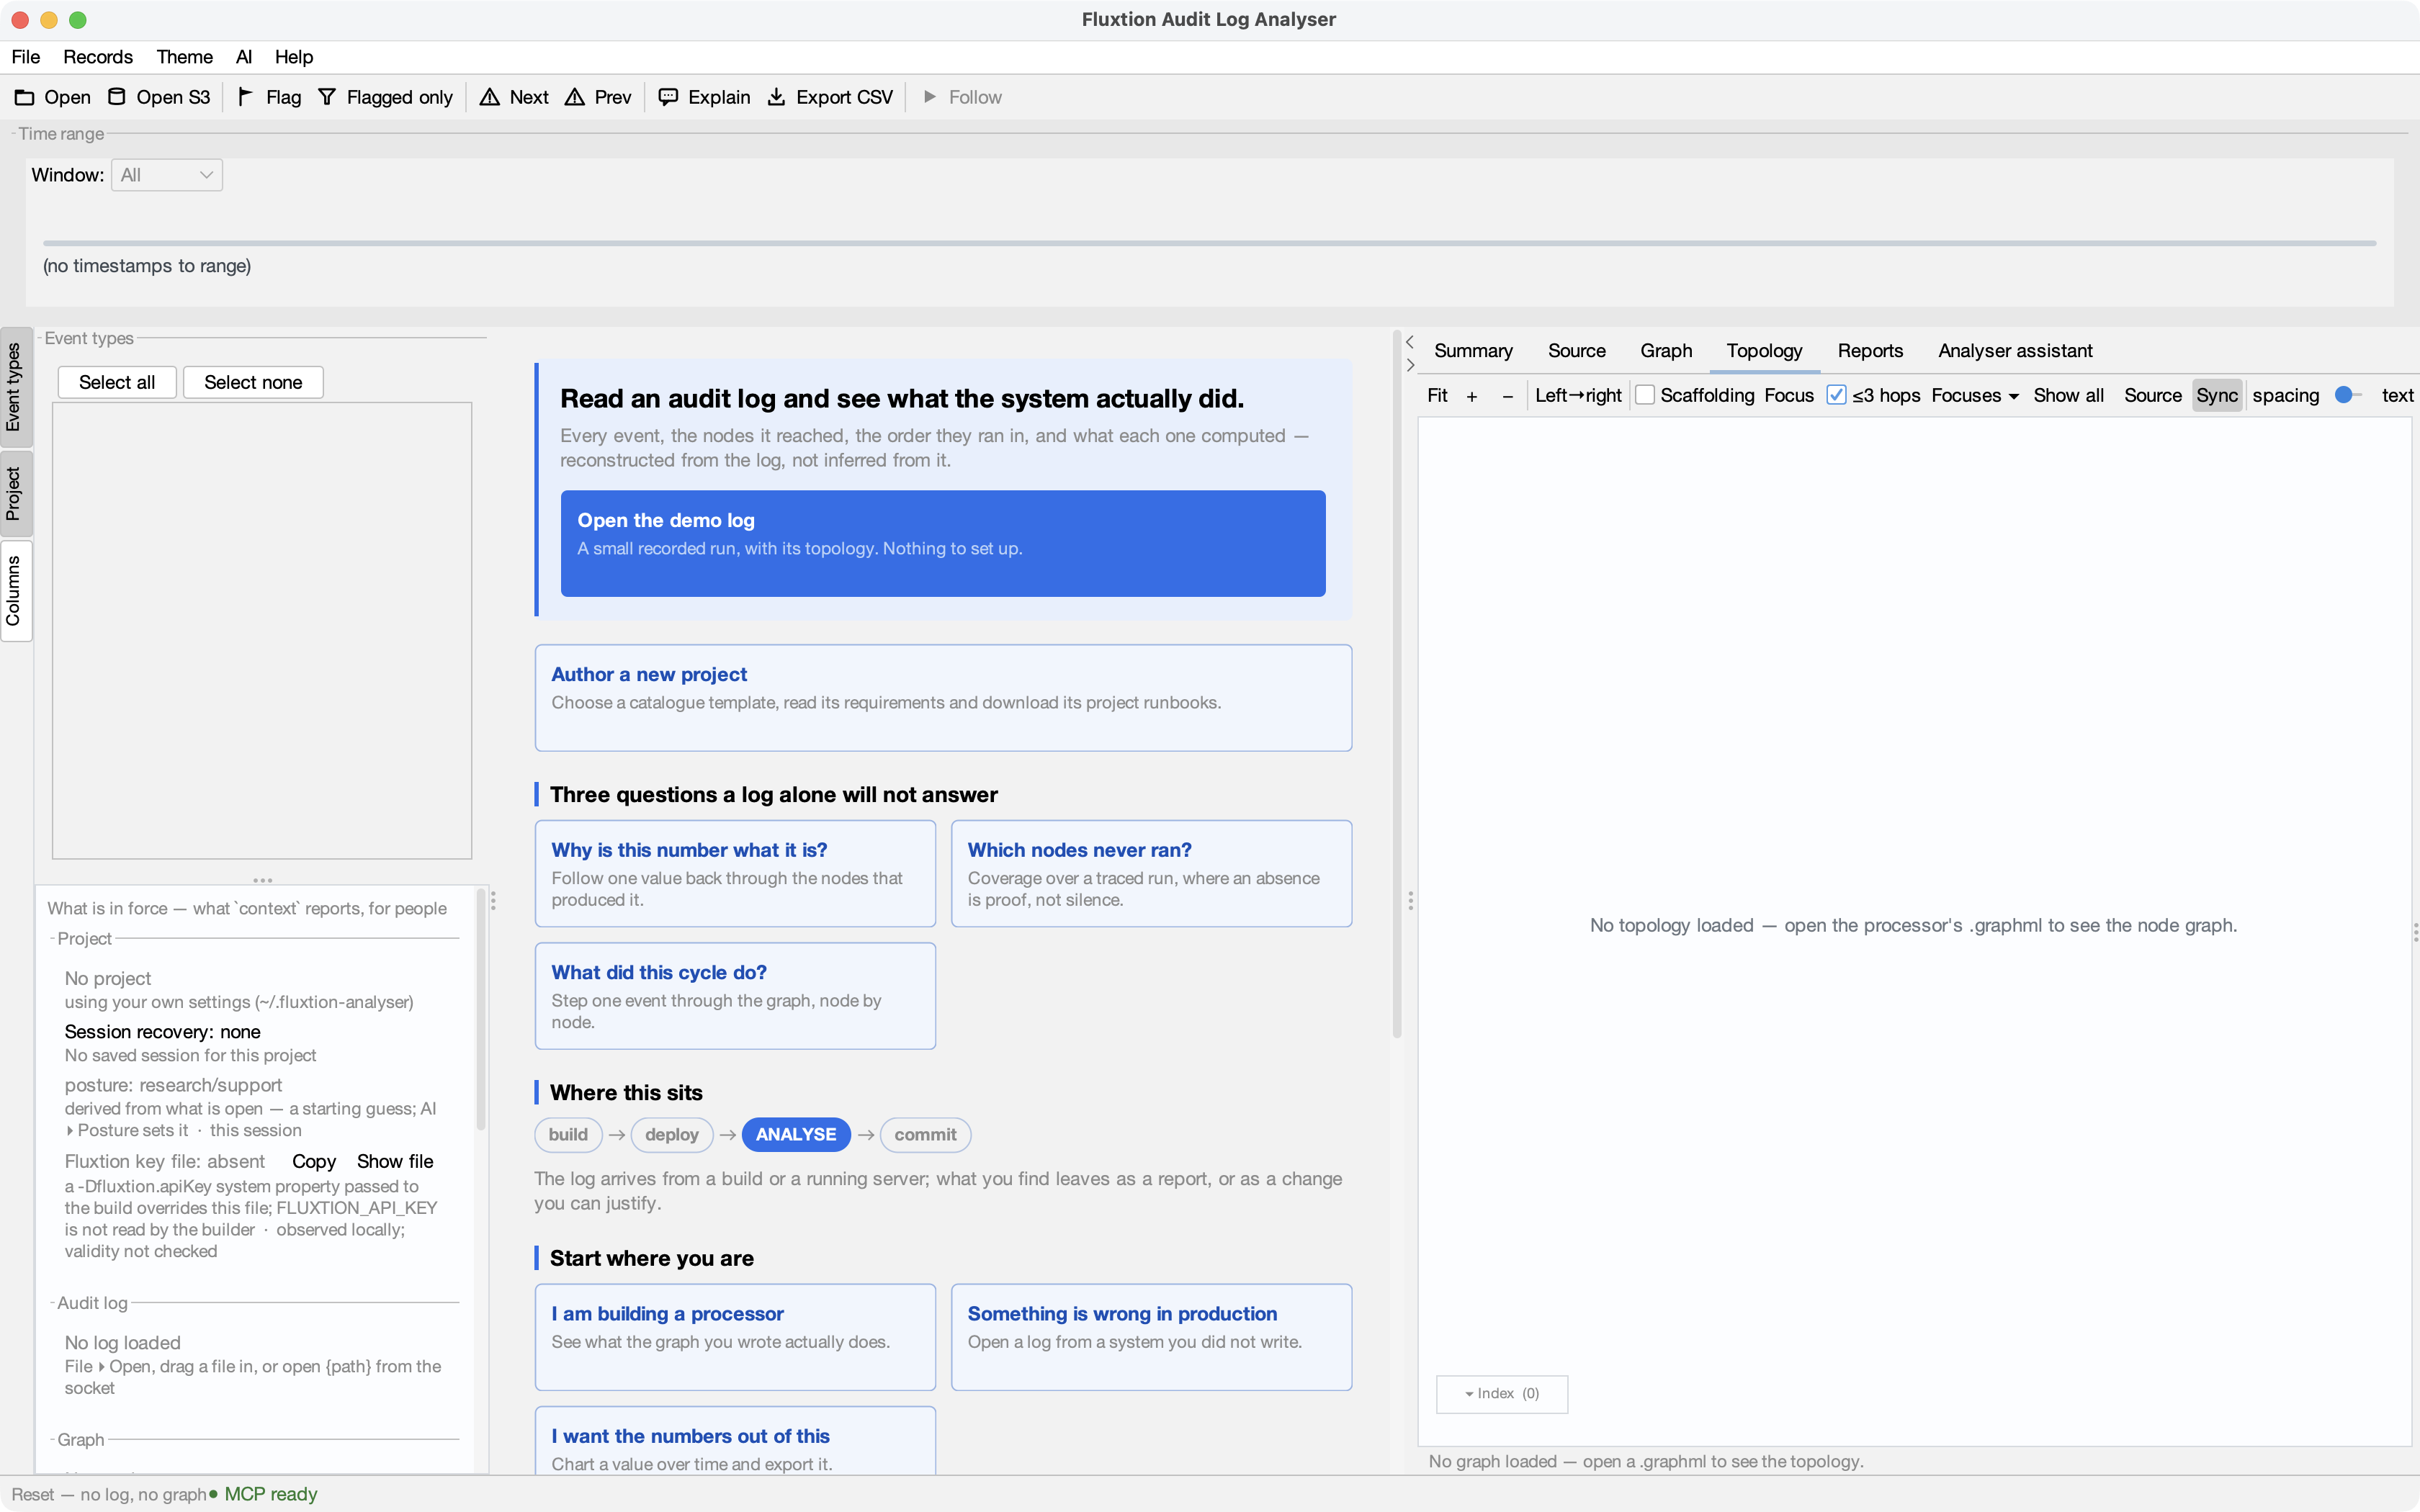
Task: Zoom out topology with the minus button
Action: tap(1508, 396)
